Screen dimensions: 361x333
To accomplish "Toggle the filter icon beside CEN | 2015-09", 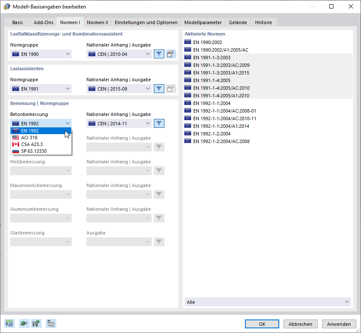I will 159,89.
